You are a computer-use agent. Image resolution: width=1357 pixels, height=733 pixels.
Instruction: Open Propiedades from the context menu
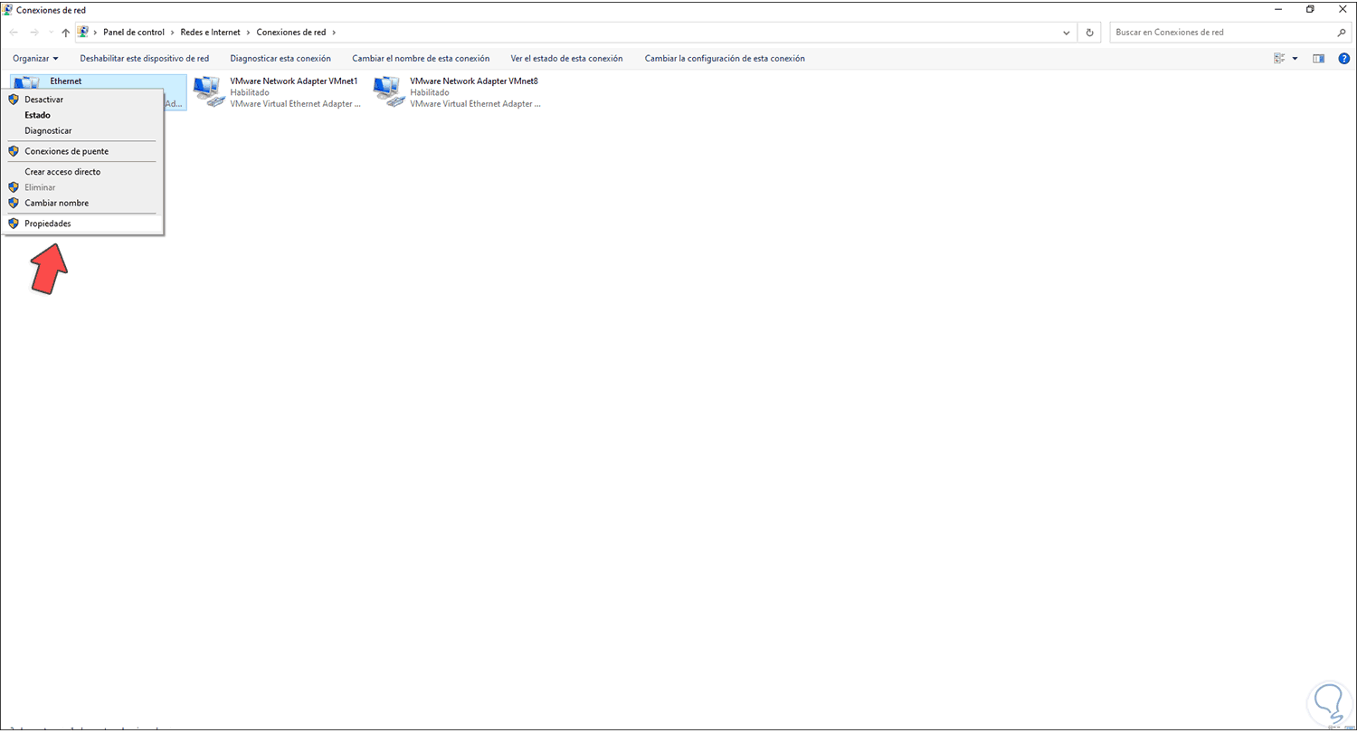click(82, 224)
